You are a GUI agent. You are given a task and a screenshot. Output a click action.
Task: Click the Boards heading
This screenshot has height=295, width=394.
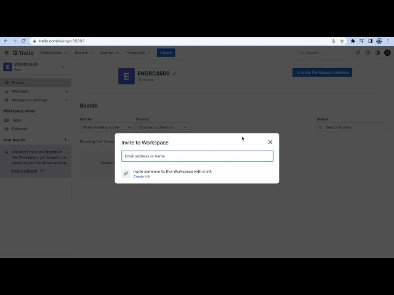(x=89, y=106)
